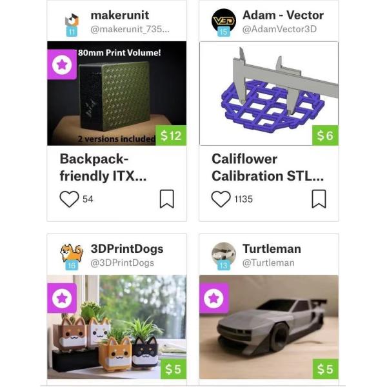Image resolution: width=387 pixels, height=387 pixels.
Task: View the cat planters thumbnail
Action: (117, 327)
